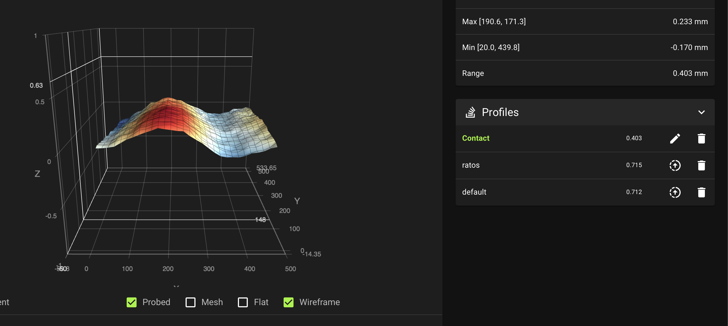Delete the ratos profile with trash icon
The image size is (728, 326).
click(701, 165)
